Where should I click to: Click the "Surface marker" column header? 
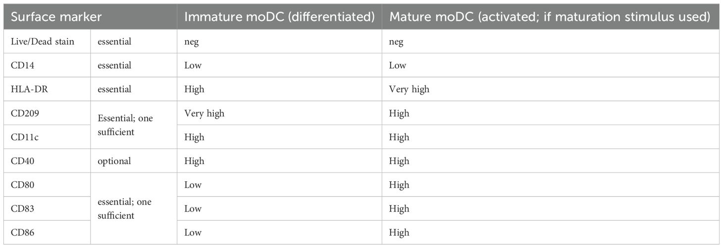[x=56, y=16]
